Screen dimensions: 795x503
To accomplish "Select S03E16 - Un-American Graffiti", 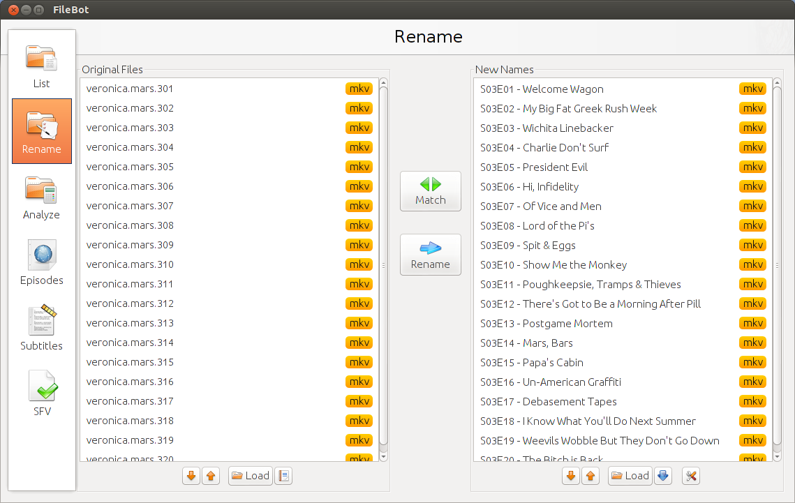I will [623, 382].
